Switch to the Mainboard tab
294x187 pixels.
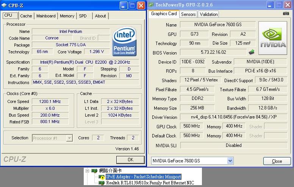[x=46, y=16]
